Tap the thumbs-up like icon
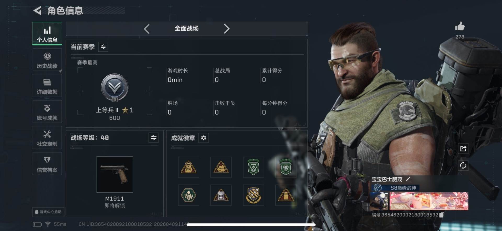 tap(460, 26)
